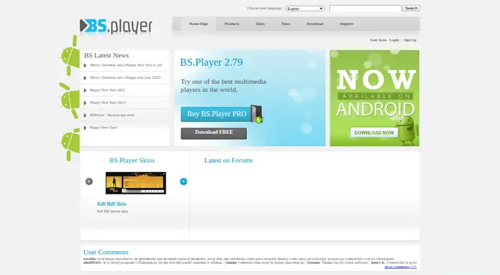Open the 'Happy New Year 2021!' news item
Viewport: 500px width, 275px height.
click(x=107, y=102)
